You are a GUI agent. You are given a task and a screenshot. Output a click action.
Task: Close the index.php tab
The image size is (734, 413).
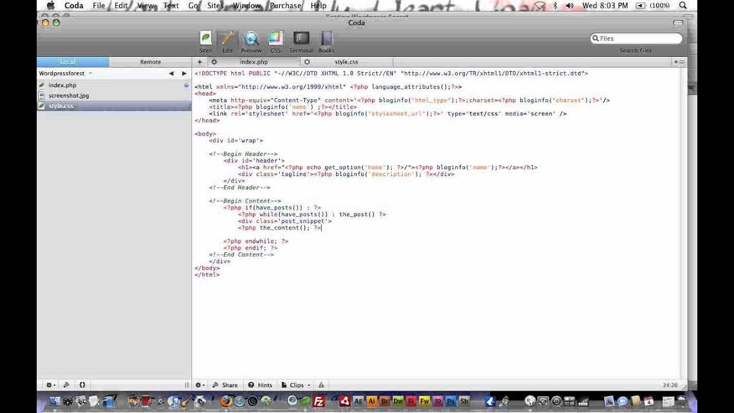(214, 62)
